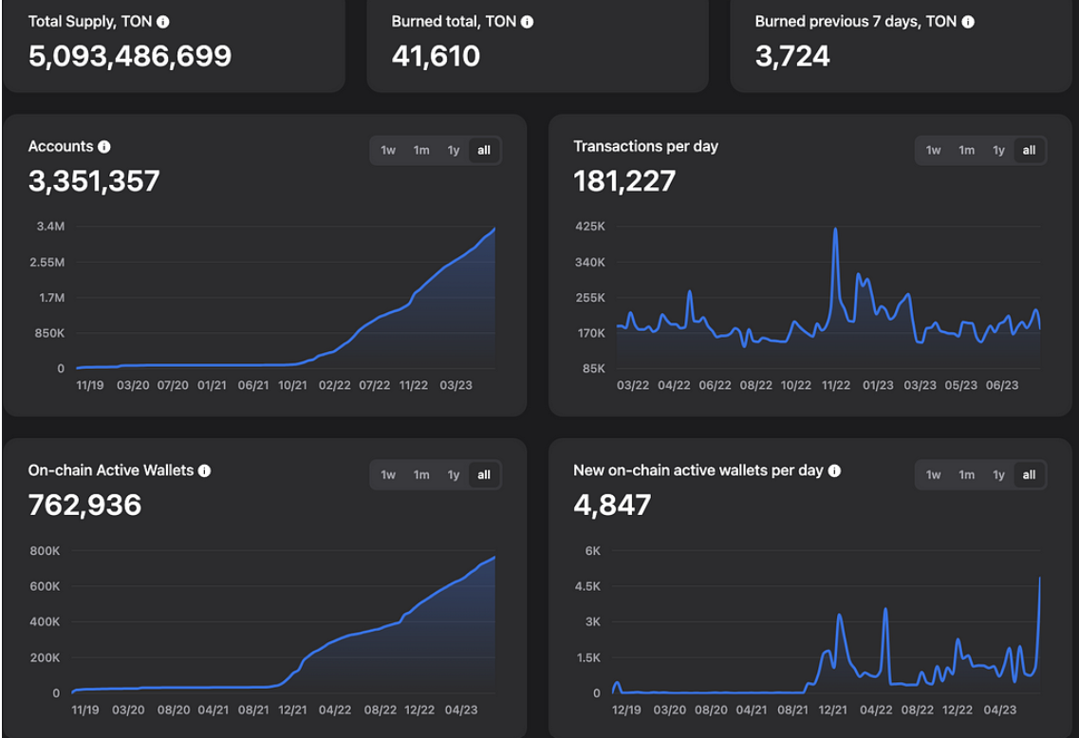This screenshot has width=1079, height=738.
Task: Click the November 2022 peak in Transactions chart
Action: tap(835, 230)
